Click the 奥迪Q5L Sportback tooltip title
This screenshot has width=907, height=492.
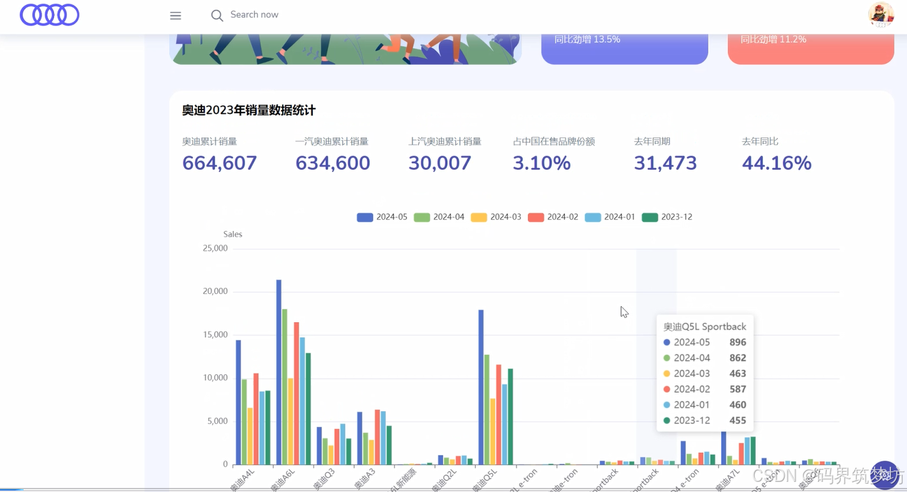pos(704,327)
